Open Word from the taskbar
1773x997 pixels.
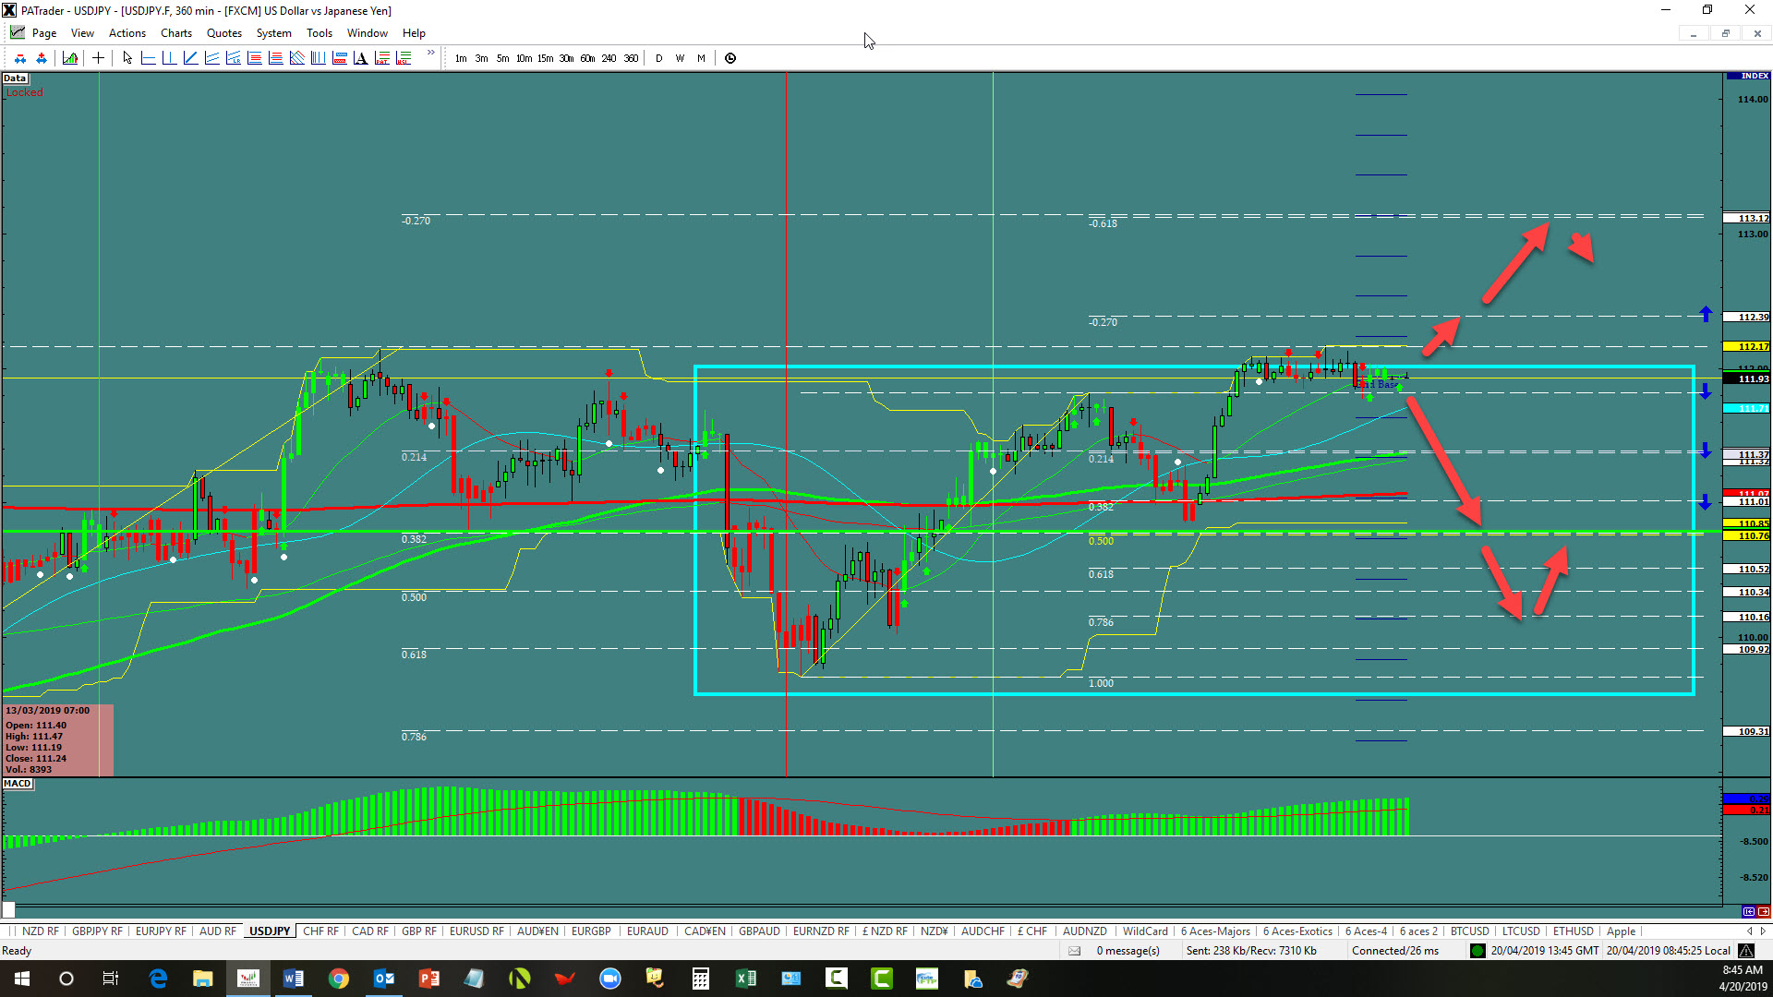[x=294, y=979]
